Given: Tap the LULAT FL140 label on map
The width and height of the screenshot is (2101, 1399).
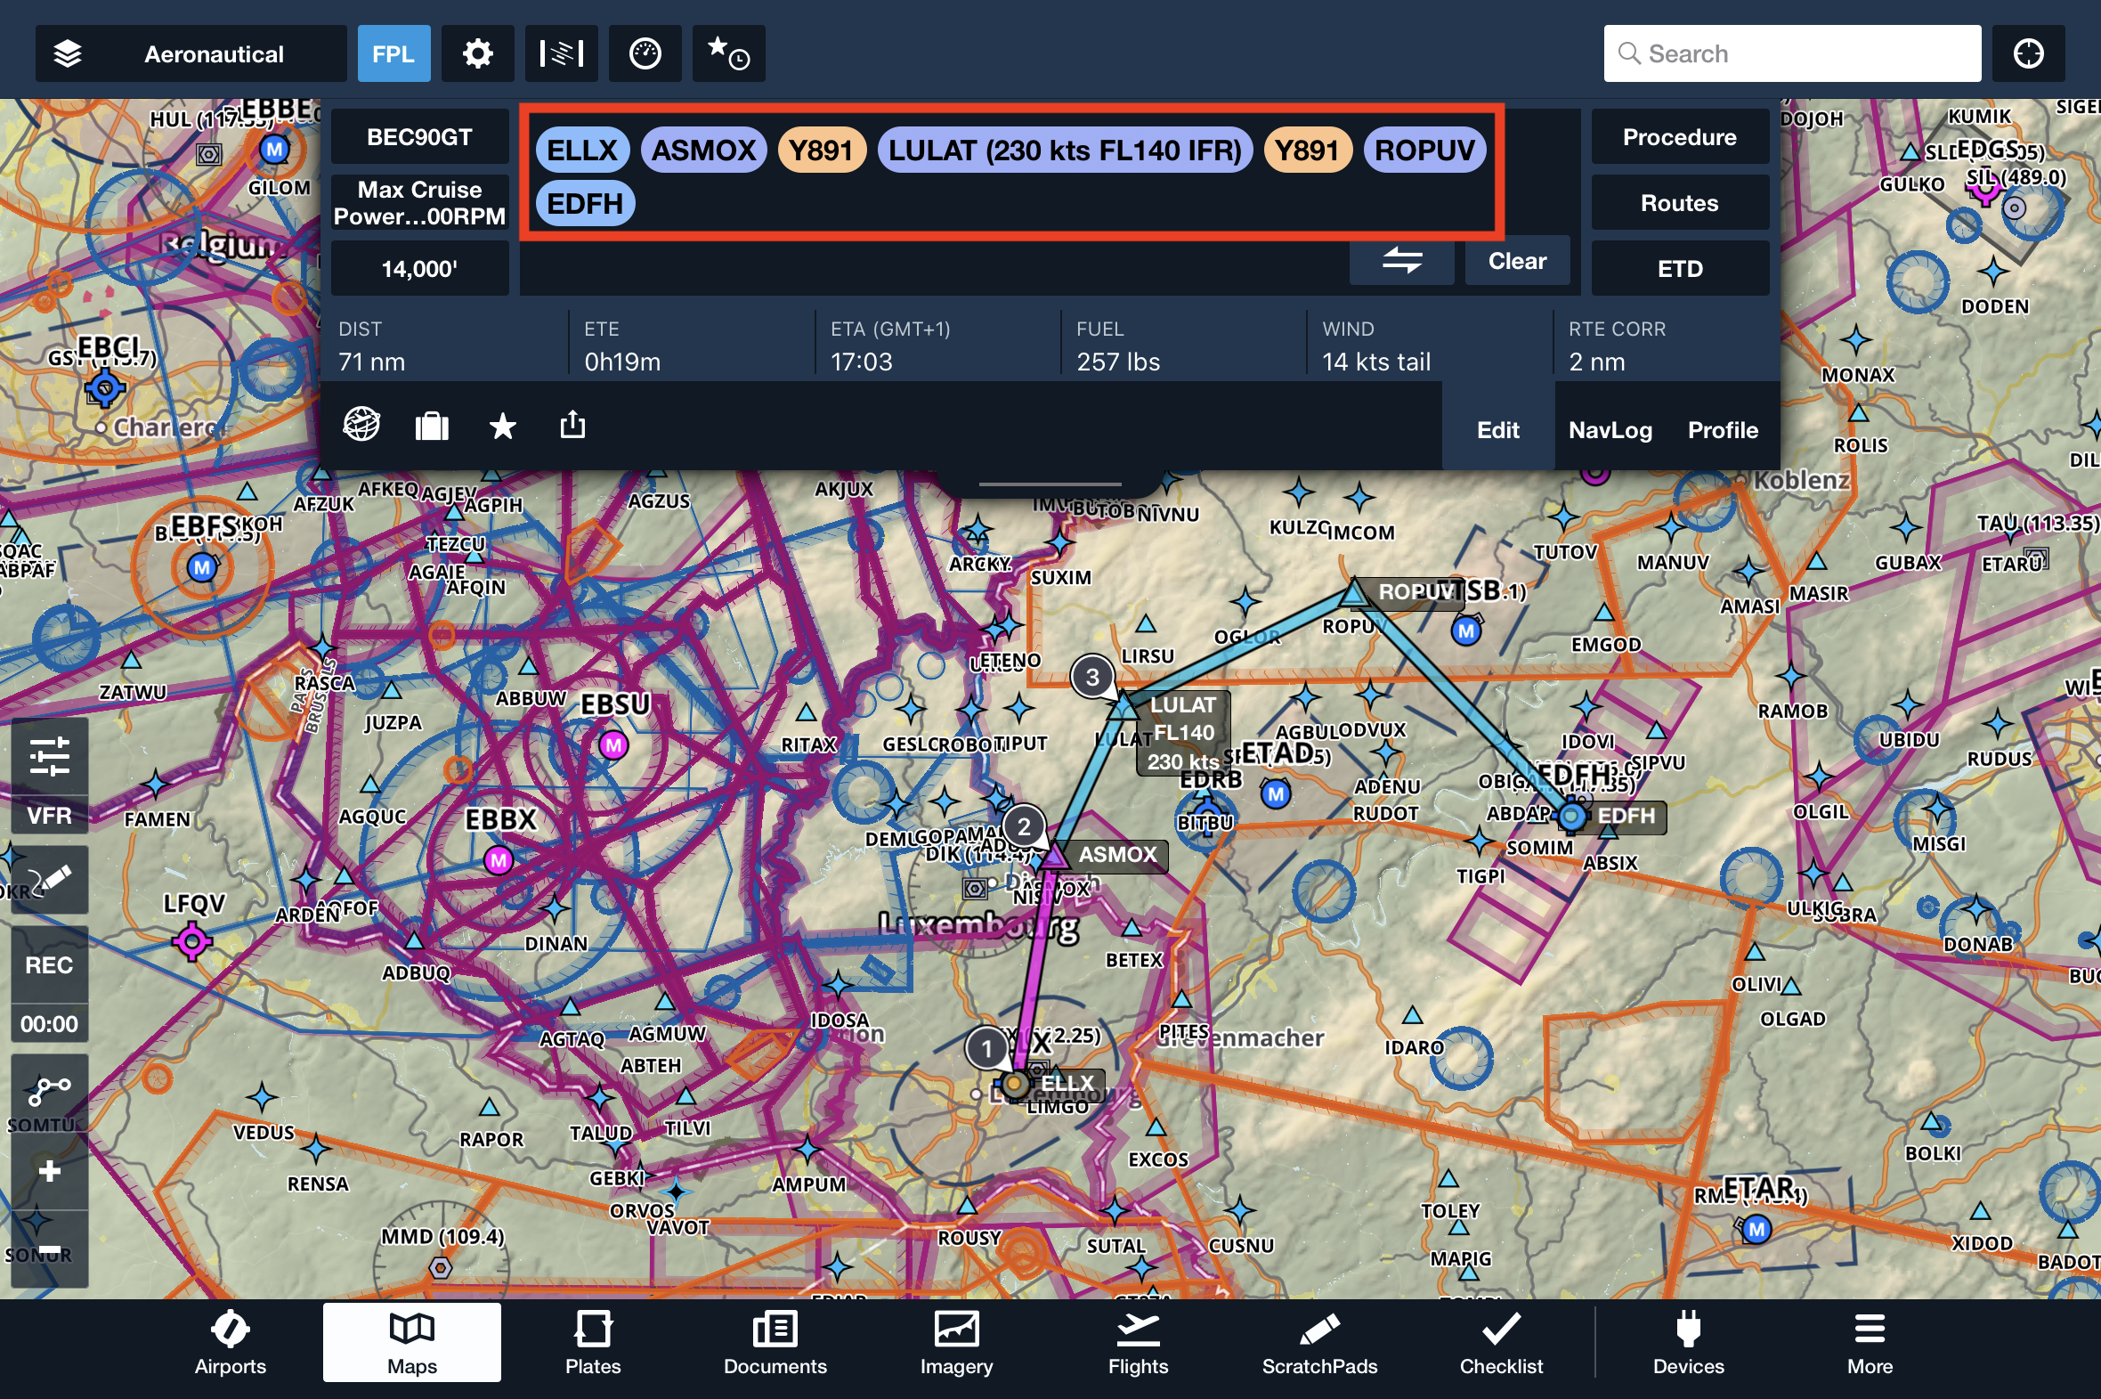Looking at the screenshot, I should point(1182,733).
